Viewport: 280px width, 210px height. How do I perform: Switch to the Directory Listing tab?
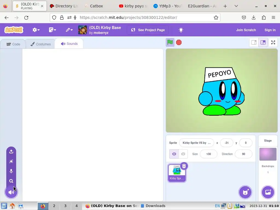coord(64,6)
